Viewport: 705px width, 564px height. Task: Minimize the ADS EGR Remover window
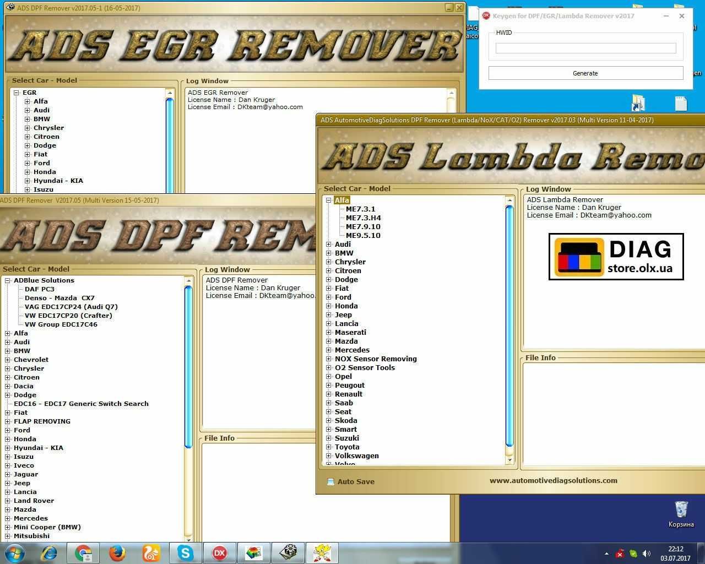coord(449,8)
